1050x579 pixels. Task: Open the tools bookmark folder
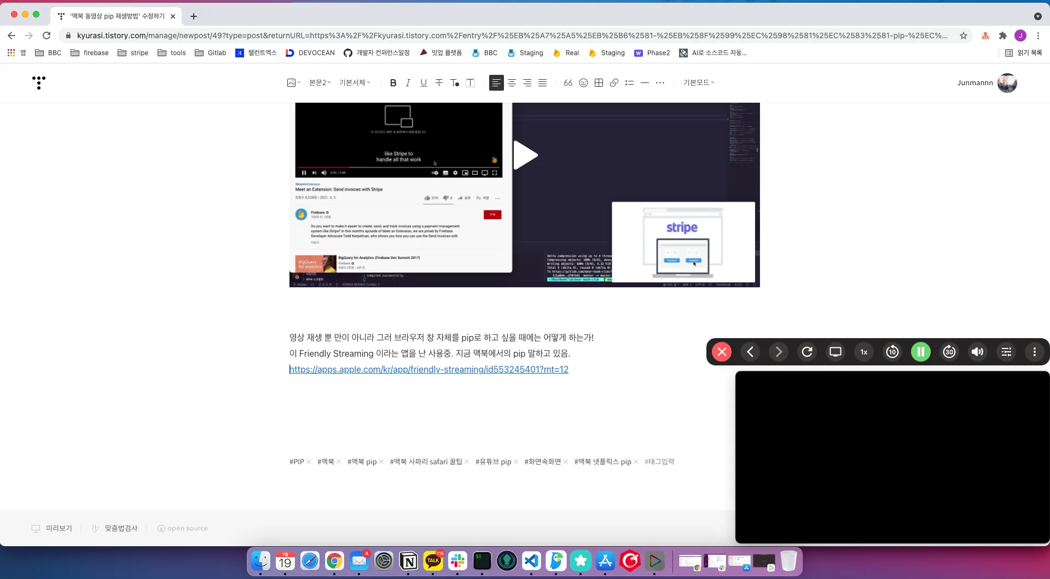[x=172, y=53]
